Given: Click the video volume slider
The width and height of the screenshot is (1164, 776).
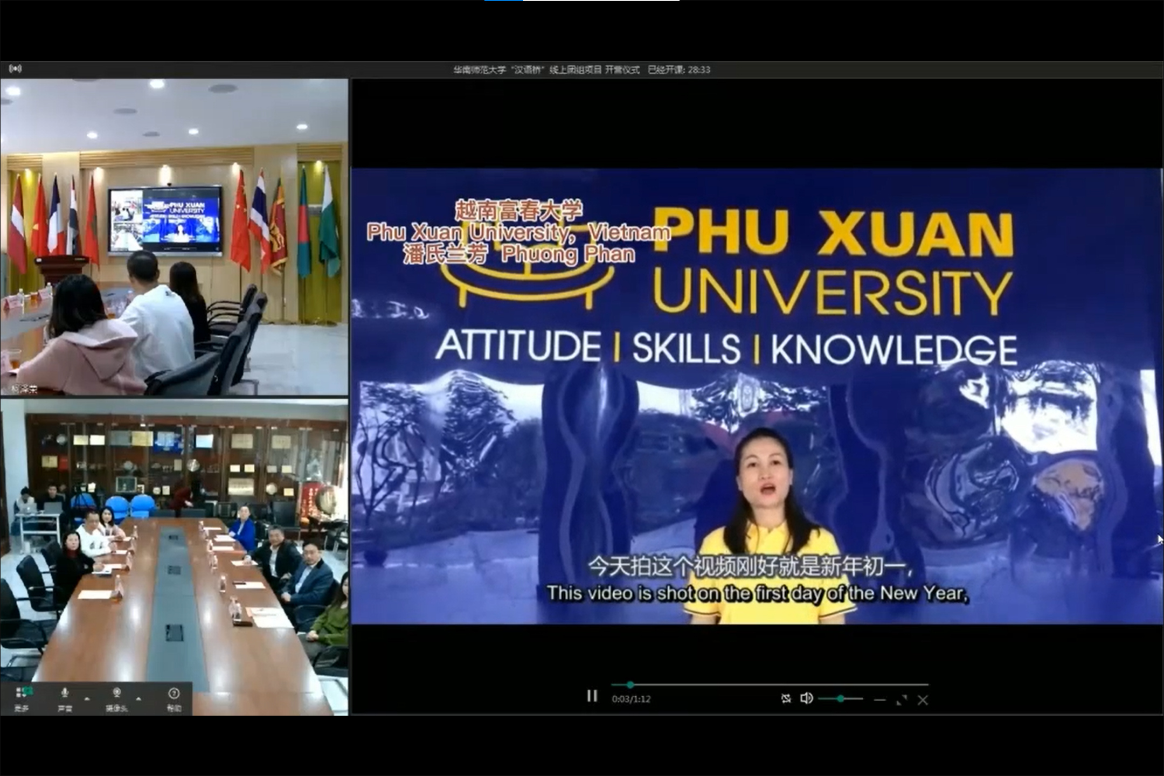Looking at the screenshot, I should click(x=841, y=699).
